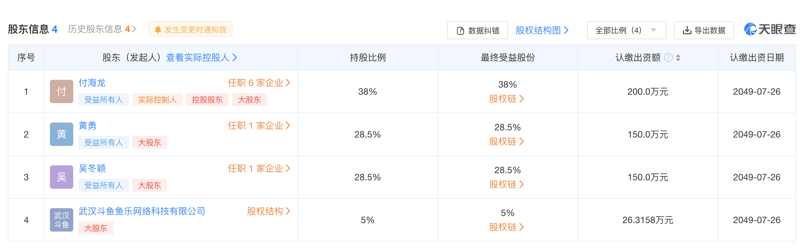Open 查看实际控股人 link in header

[202, 57]
